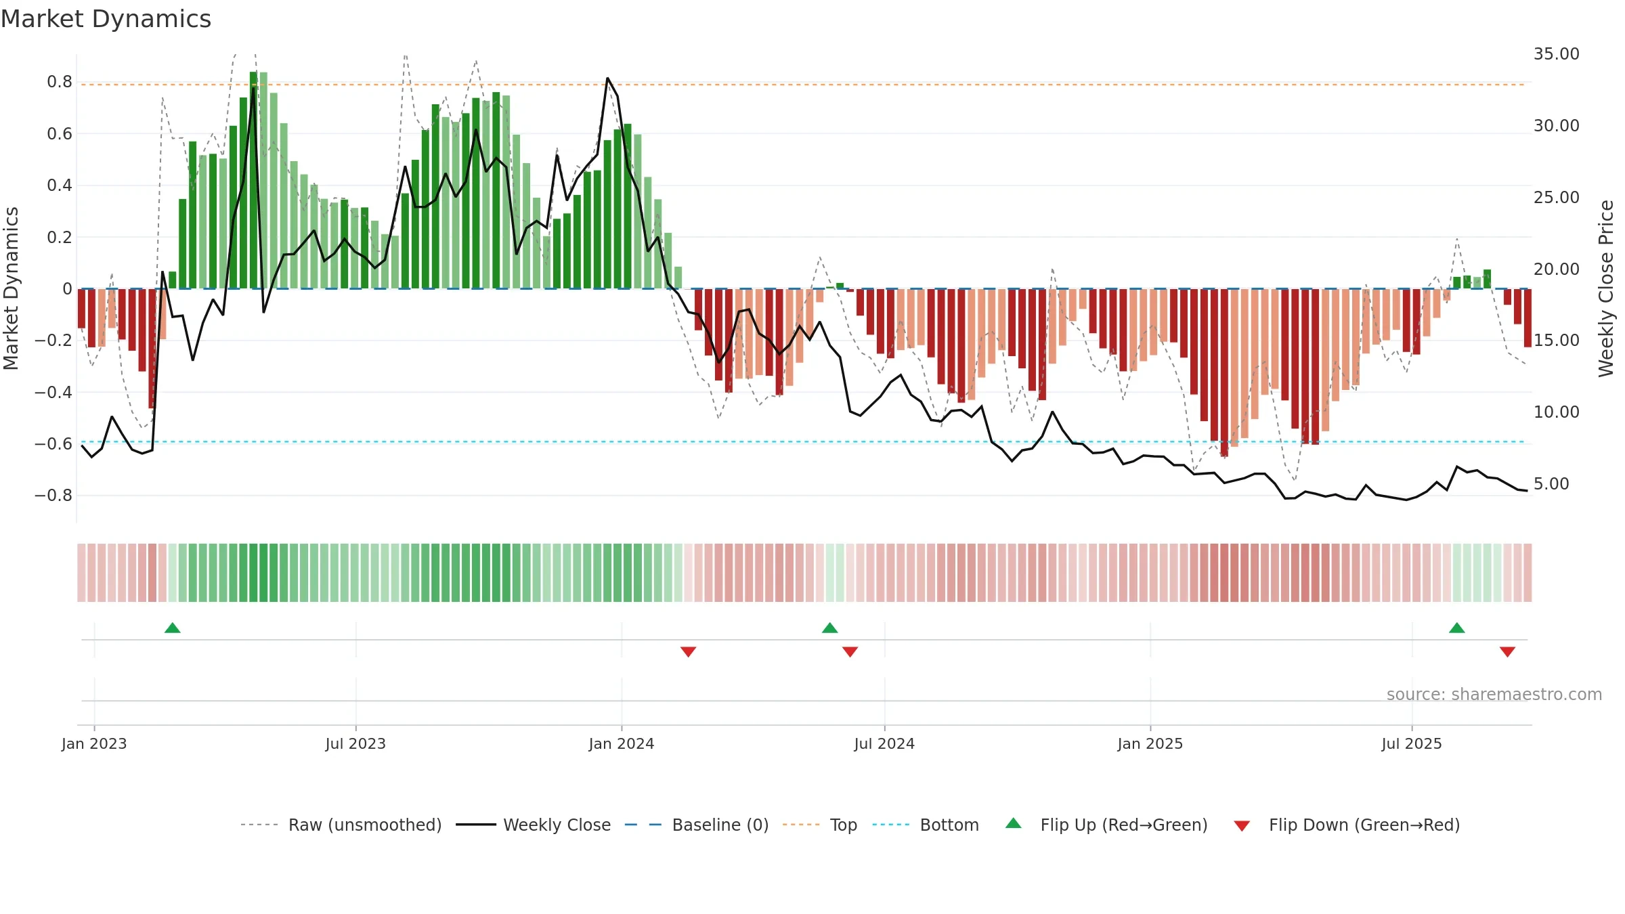Viewport: 1625px width, 914px height.
Task: Click the last red flip-down marker in late 2025
Action: coord(1507,651)
